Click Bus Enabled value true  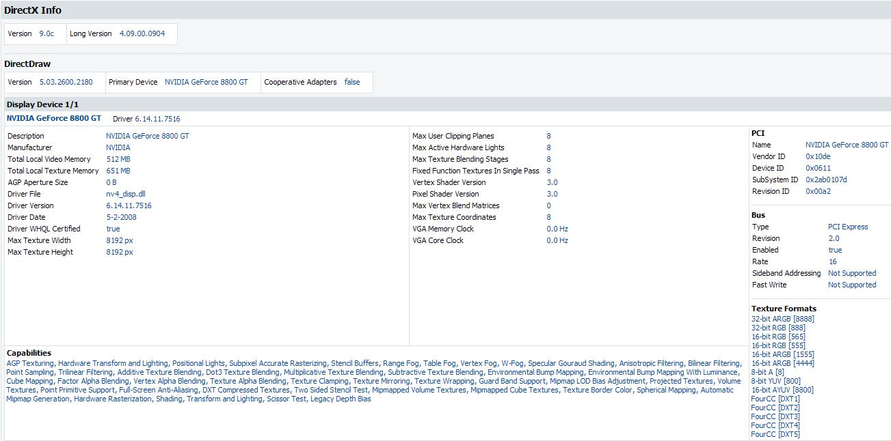click(x=835, y=250)
